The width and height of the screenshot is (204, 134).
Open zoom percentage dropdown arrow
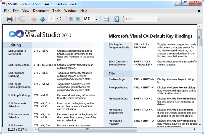coord(96,19)
